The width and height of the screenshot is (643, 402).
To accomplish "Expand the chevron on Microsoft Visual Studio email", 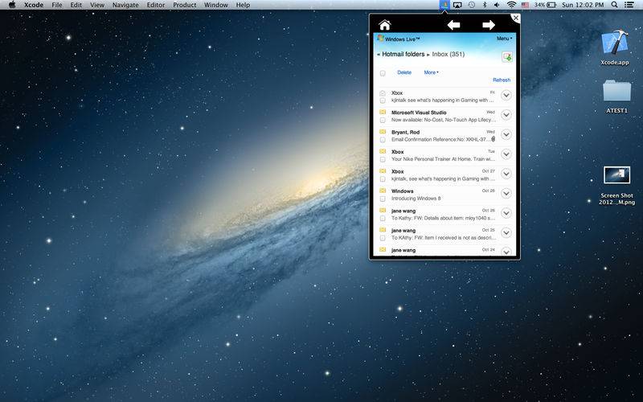I will [506, 115].
